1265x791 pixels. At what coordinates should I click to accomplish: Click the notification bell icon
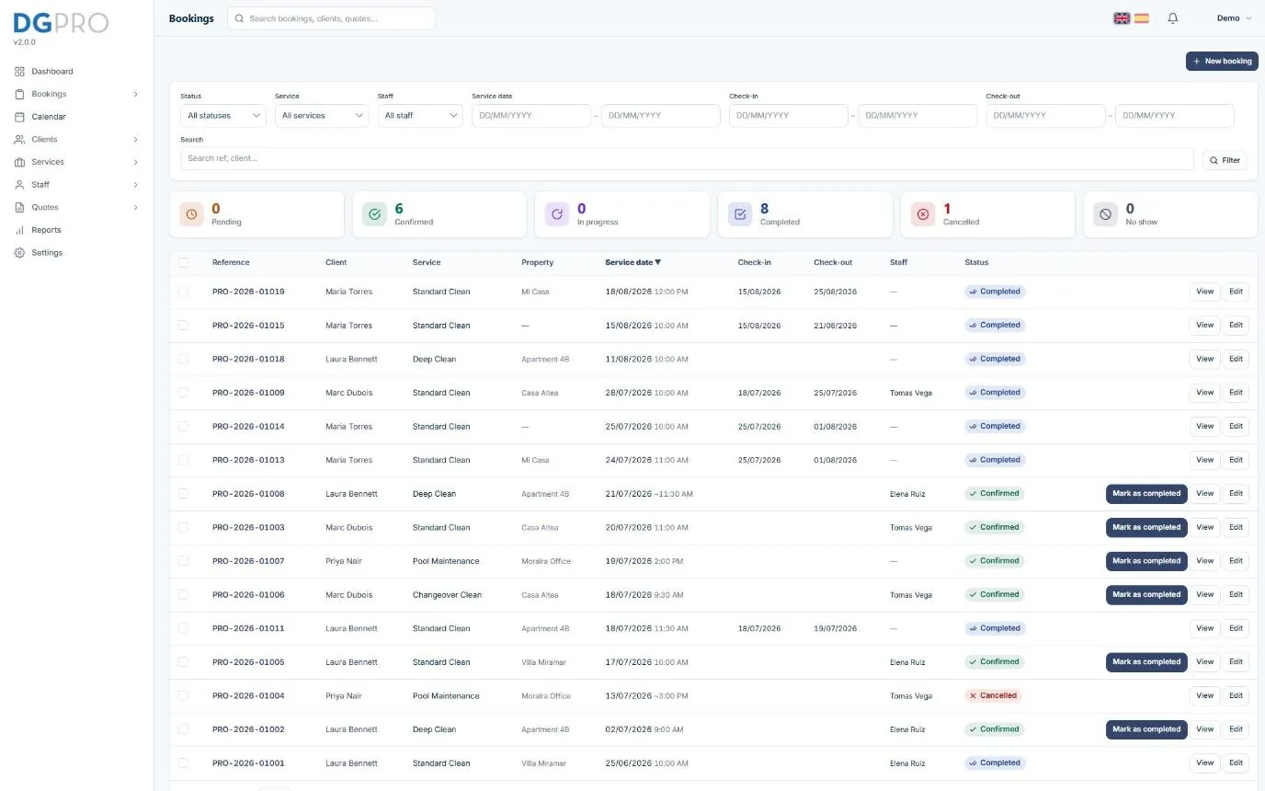click(x=1172, y=18)
